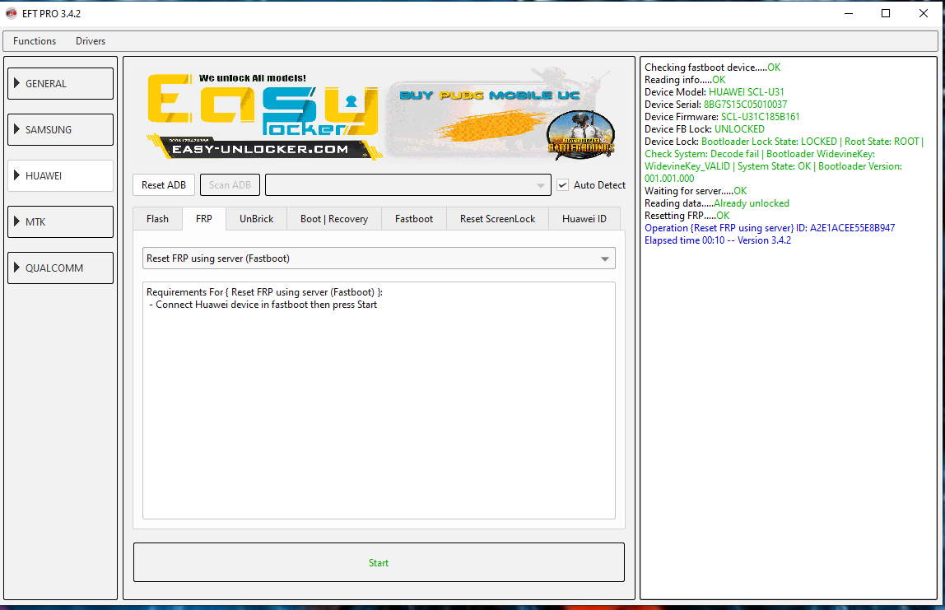Viewport: 945px width, 610px height.
Task: Expand the GENERAL sidebar section
Action: coord(60,83)
